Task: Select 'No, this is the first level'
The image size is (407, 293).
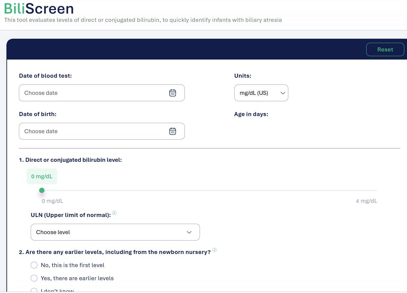Action: pos(34,265)
